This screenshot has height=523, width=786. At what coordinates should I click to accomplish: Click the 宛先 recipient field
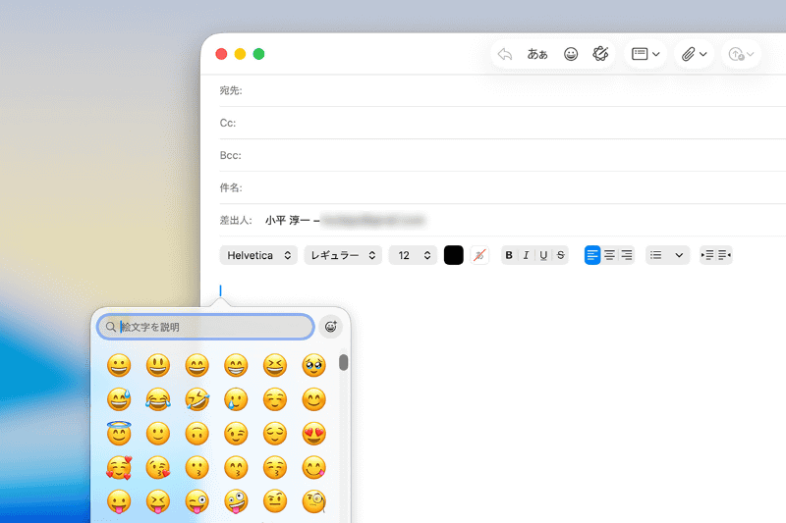(502, 90)
